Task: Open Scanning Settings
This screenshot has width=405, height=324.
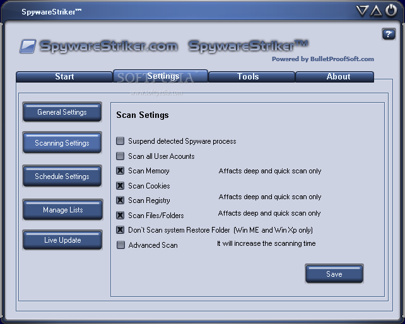Action: [x=62, y=142]
